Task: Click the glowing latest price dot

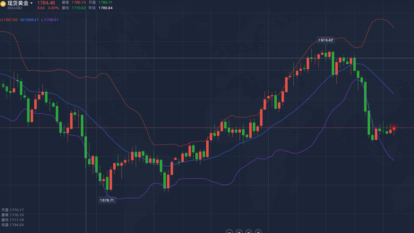Action: 394,128
